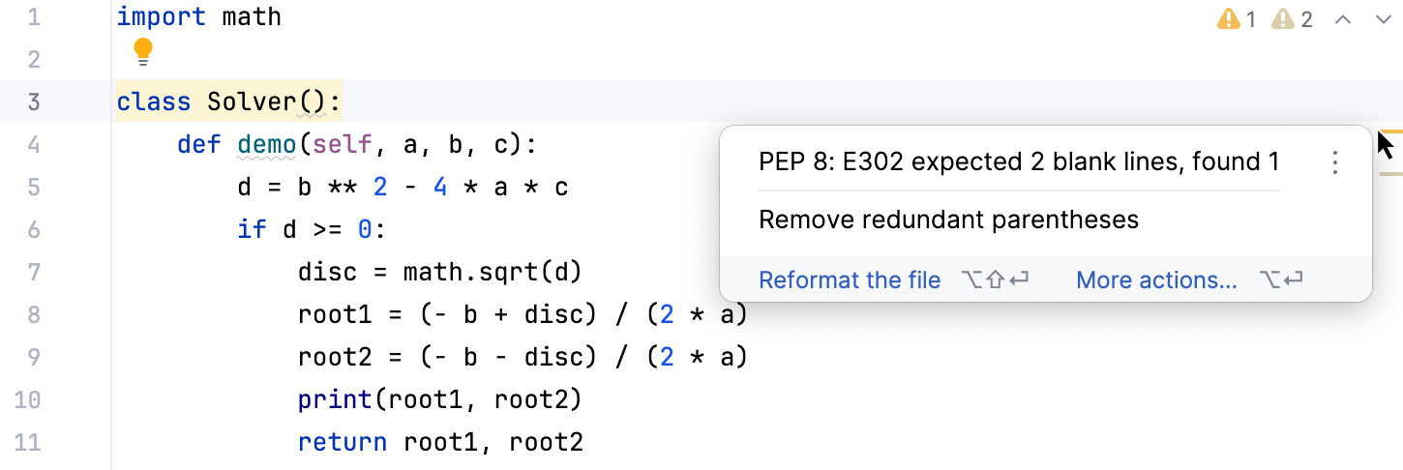Image resolution: width=1403 pixels, height=470 pixels.
Task: Jump to previous highlighted problem with up chevron
Action: coord(1342,19)
